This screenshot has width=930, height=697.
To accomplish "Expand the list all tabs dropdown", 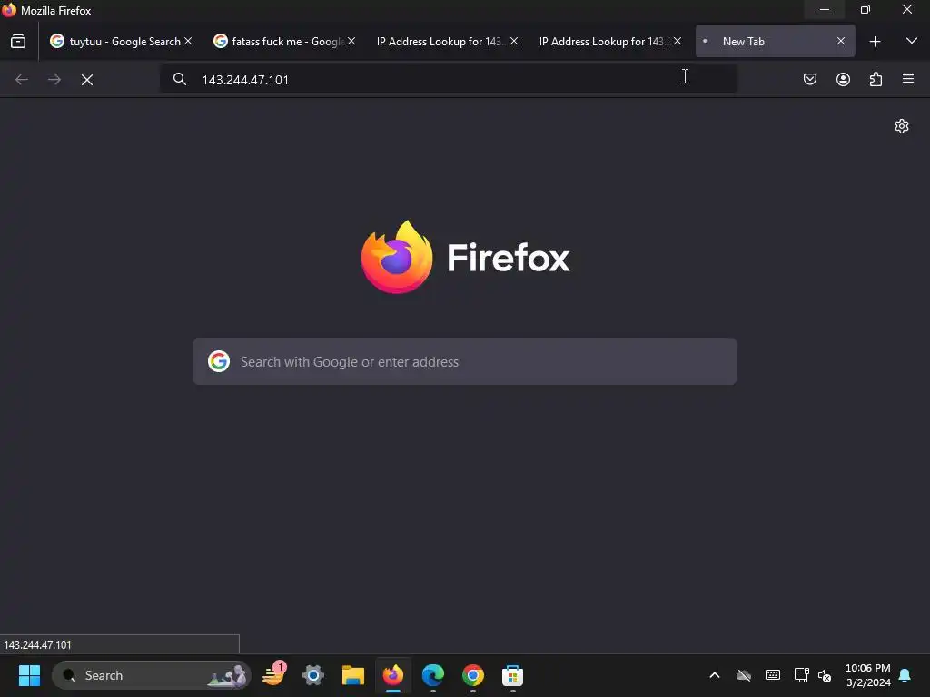I will pyautogui.click(x=912, y=41).
